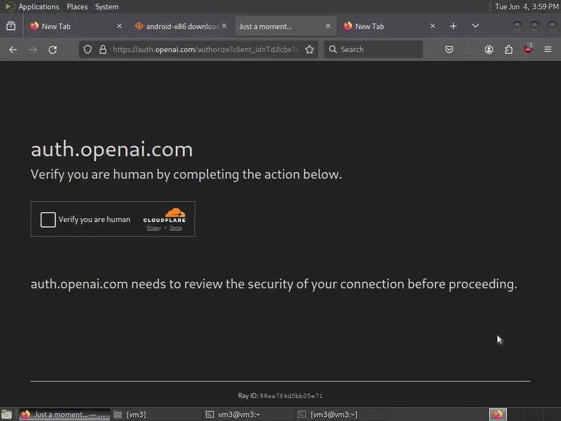Image resolution: width=561 pixels, height=421 pixels.
Task: Select the Just a moment taskbar window button
Action: (65, 414)
